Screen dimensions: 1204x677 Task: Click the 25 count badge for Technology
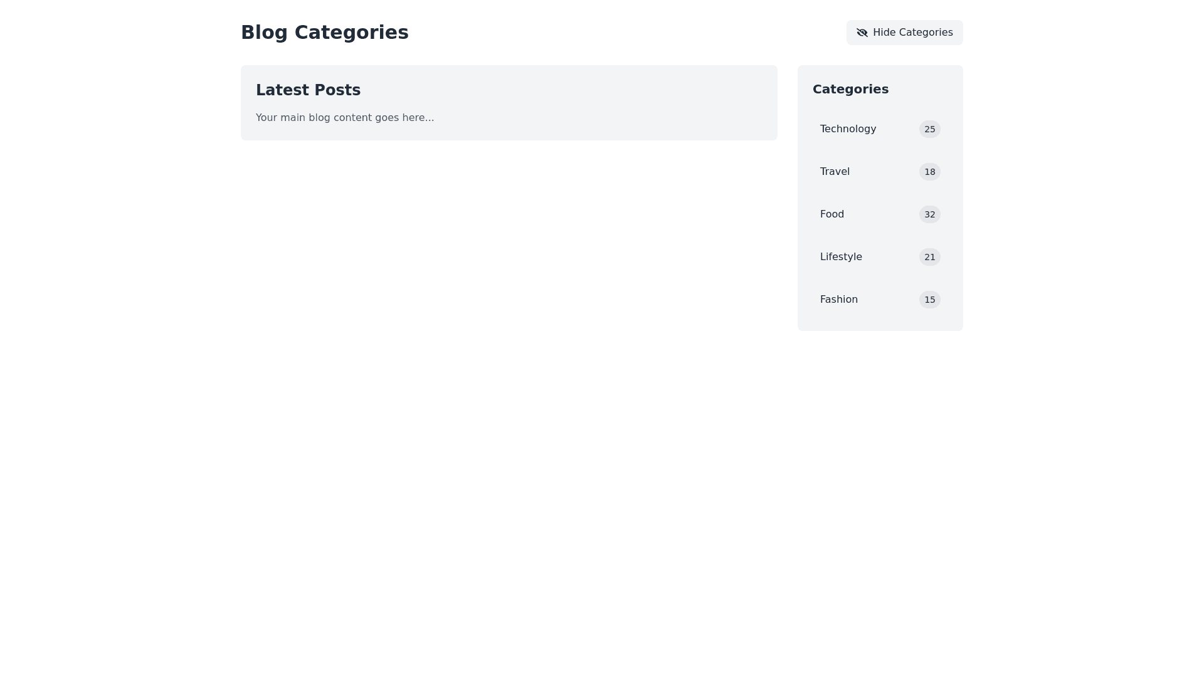pyautogui.click(x=929, y=129)
